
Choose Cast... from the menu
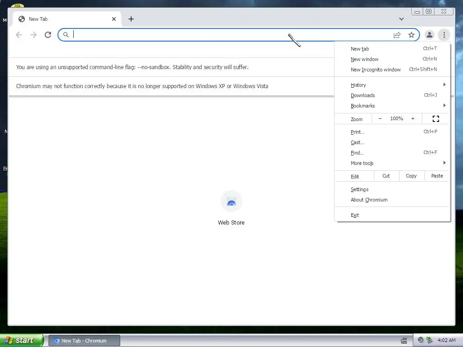point(392,142)
